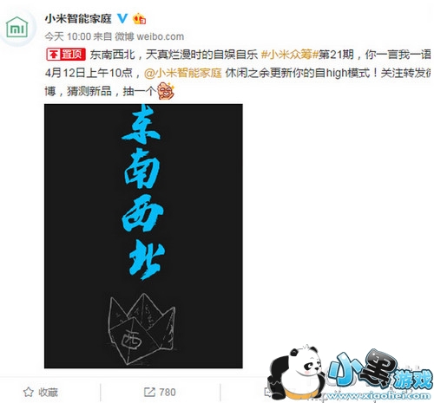Viewport: 434px width, 403px height.
Task: Visit the @小米智能家庭 mention in the post
Action: [183, 73]
